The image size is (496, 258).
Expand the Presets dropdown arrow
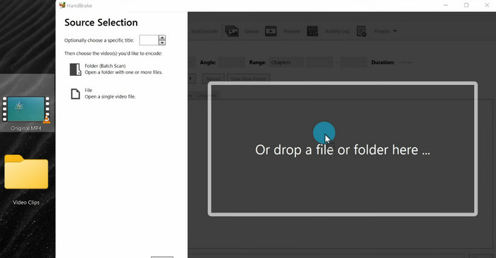395,31
